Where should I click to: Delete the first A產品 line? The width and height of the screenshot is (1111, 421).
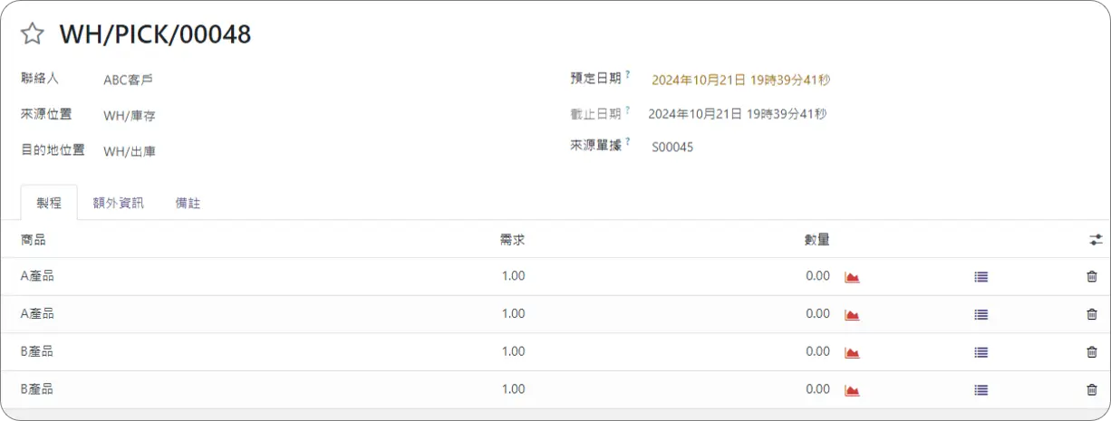pos(1091,276)
